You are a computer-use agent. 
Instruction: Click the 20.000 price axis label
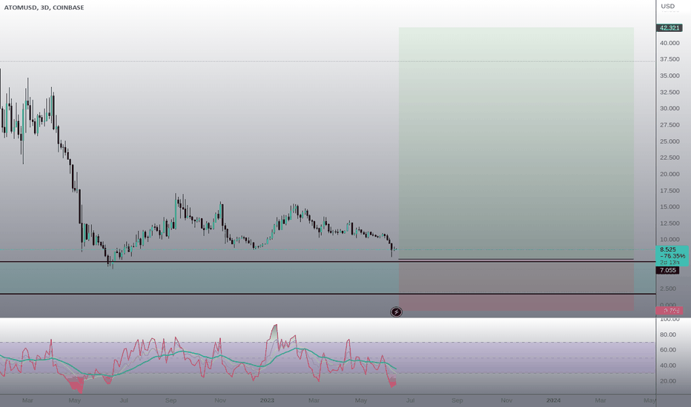coord(669,174)
